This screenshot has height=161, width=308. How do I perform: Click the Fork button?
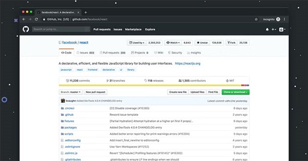point(231,42)
